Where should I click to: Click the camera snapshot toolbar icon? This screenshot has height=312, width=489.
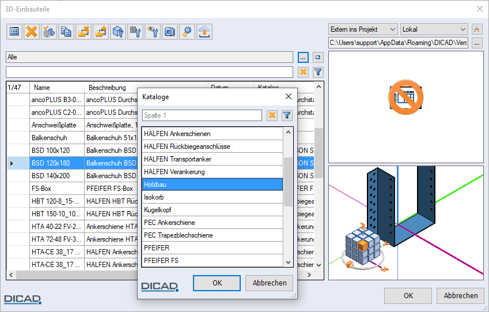pos(170,32)
